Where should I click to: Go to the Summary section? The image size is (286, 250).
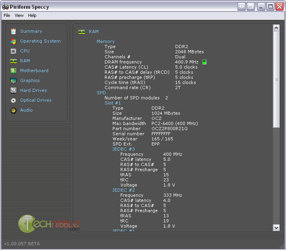31,31
